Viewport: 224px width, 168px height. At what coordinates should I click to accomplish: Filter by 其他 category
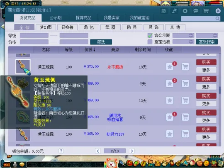175,27
